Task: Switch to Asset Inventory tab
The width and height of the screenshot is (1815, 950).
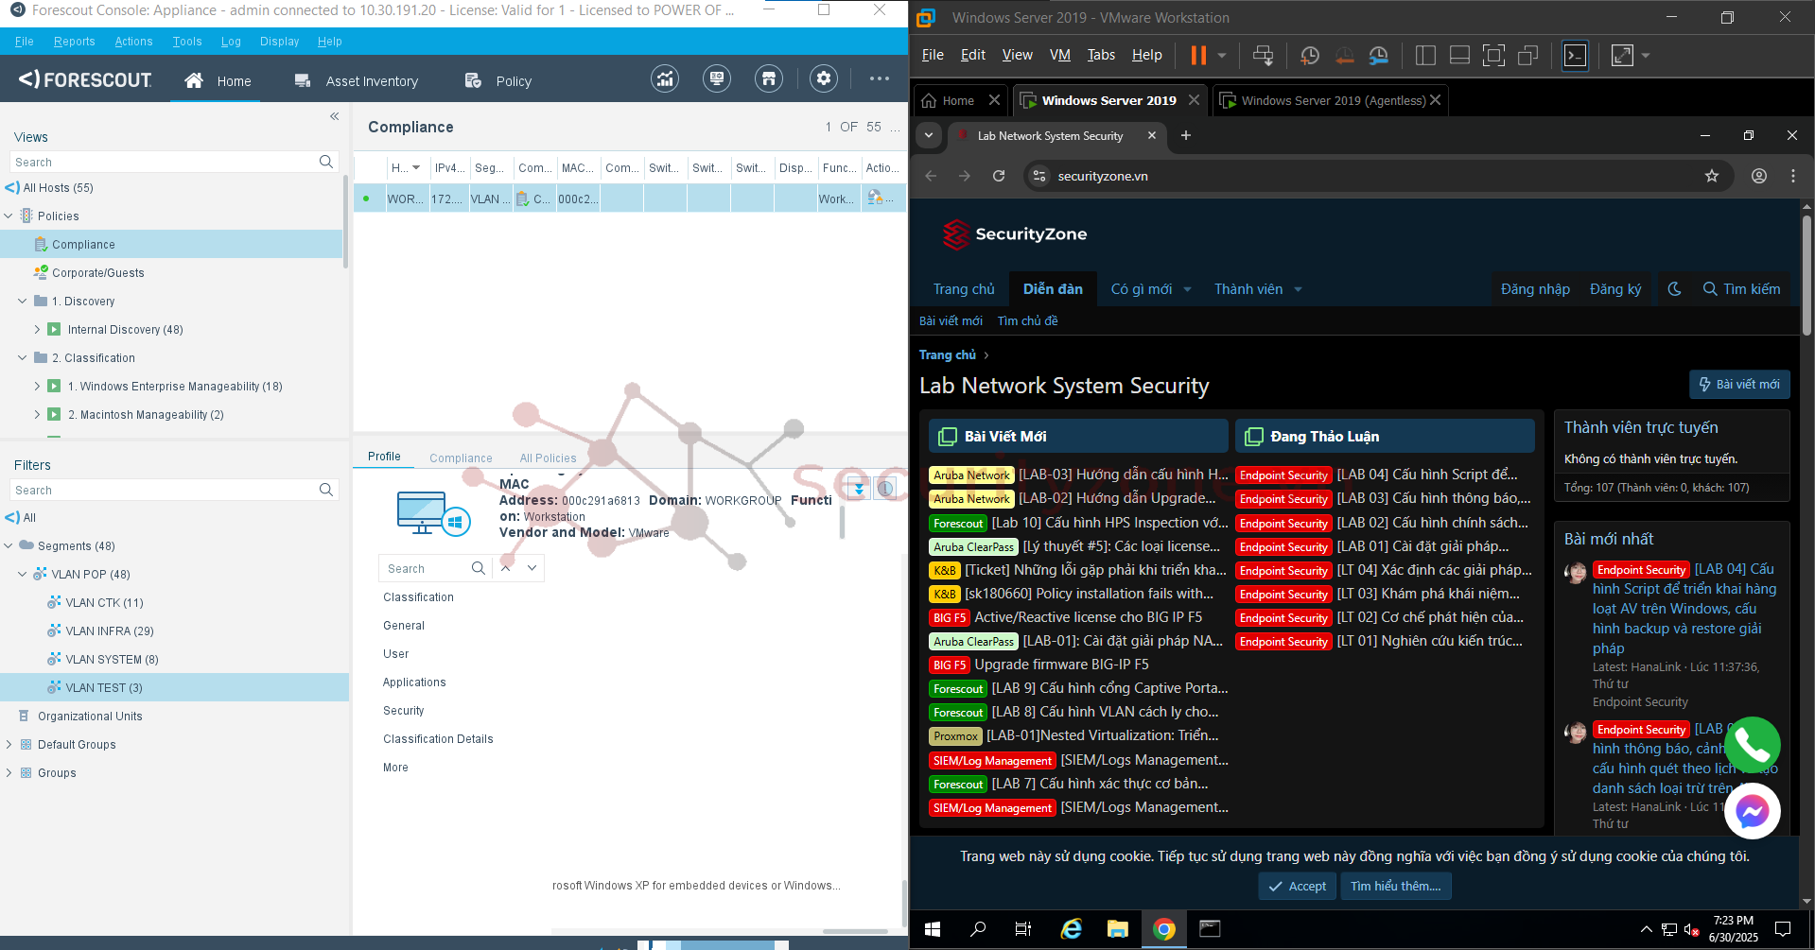Action: click(357, 81)
